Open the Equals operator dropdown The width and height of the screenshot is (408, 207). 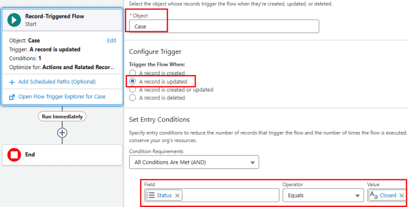click(323, 195)
